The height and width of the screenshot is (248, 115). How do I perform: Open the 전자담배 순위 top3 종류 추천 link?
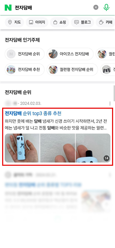tap(33, 113)
